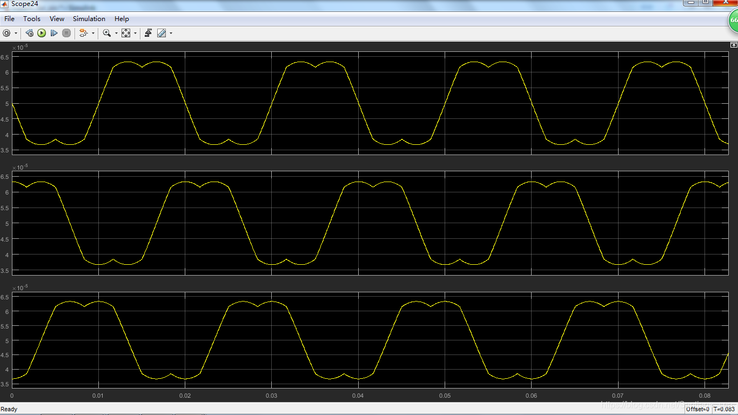Open the Help menu
The image size is (738, 415).
point(122,18)
